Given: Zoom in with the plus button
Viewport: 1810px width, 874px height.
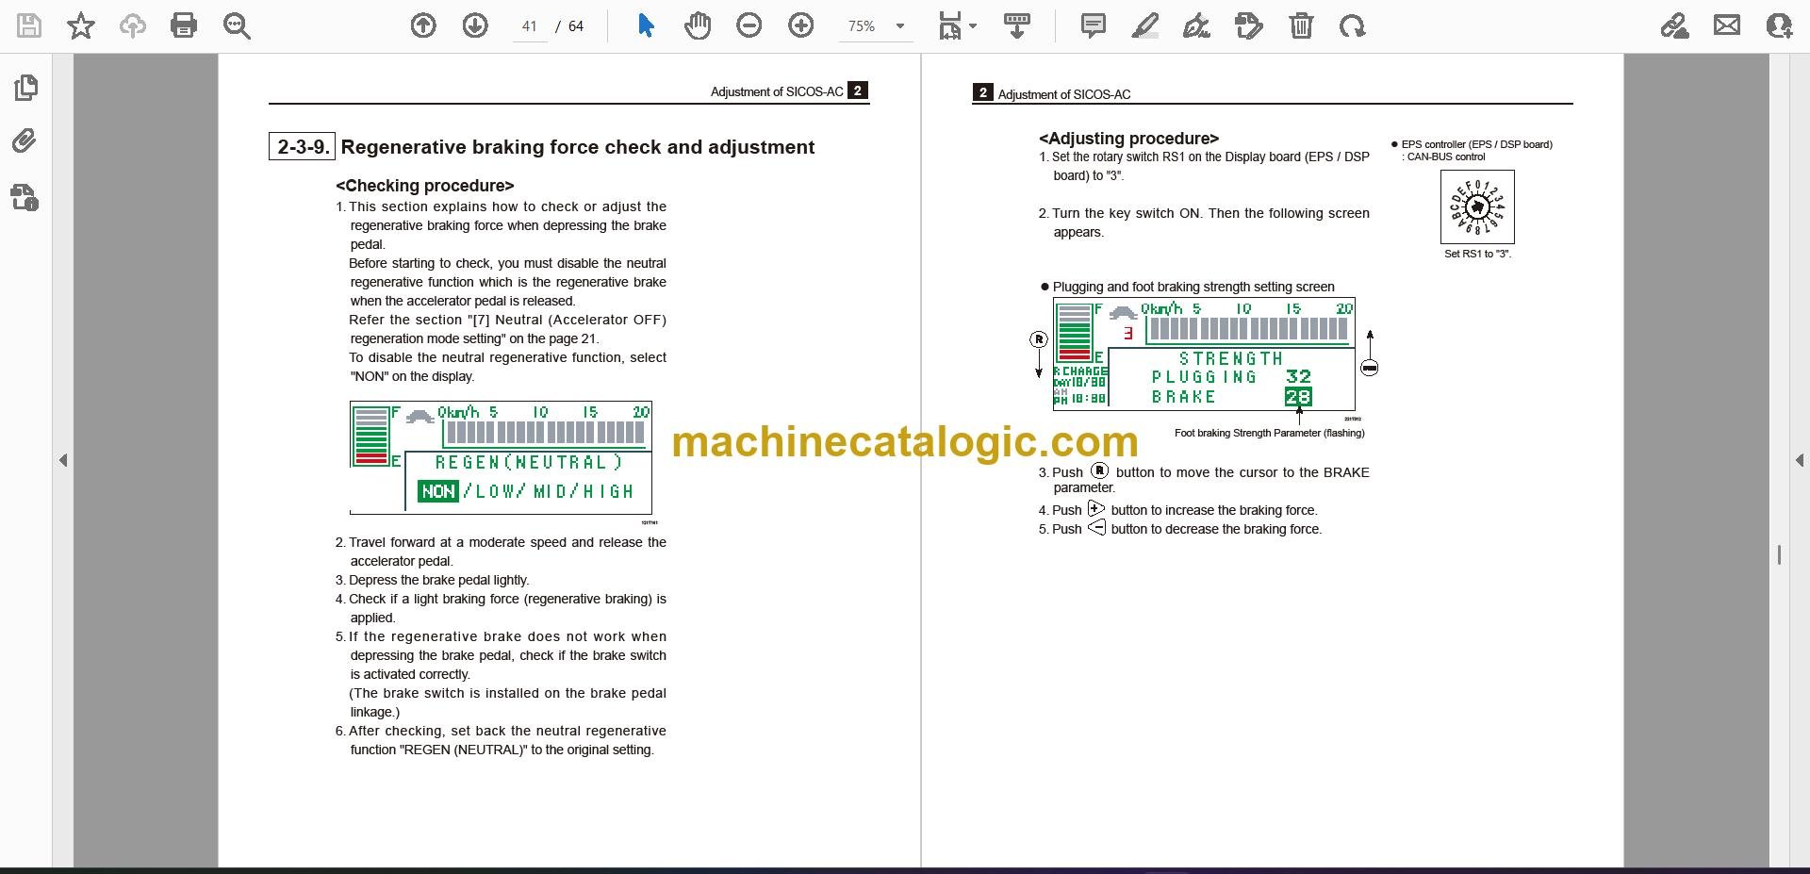Looking at the screenshot, I should [801, 25].
